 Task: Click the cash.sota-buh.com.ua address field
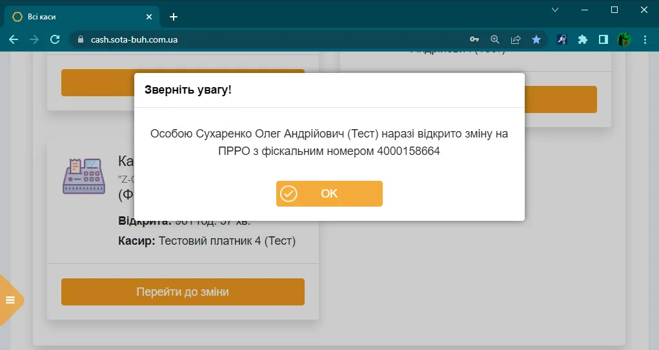pyautogui.click(x=269, y=39)
